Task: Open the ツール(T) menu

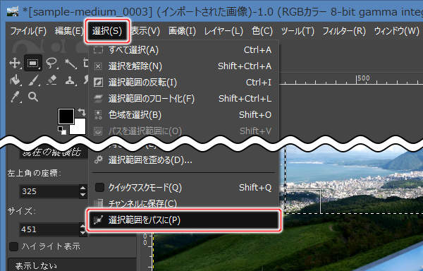Action: coord(298,31)
